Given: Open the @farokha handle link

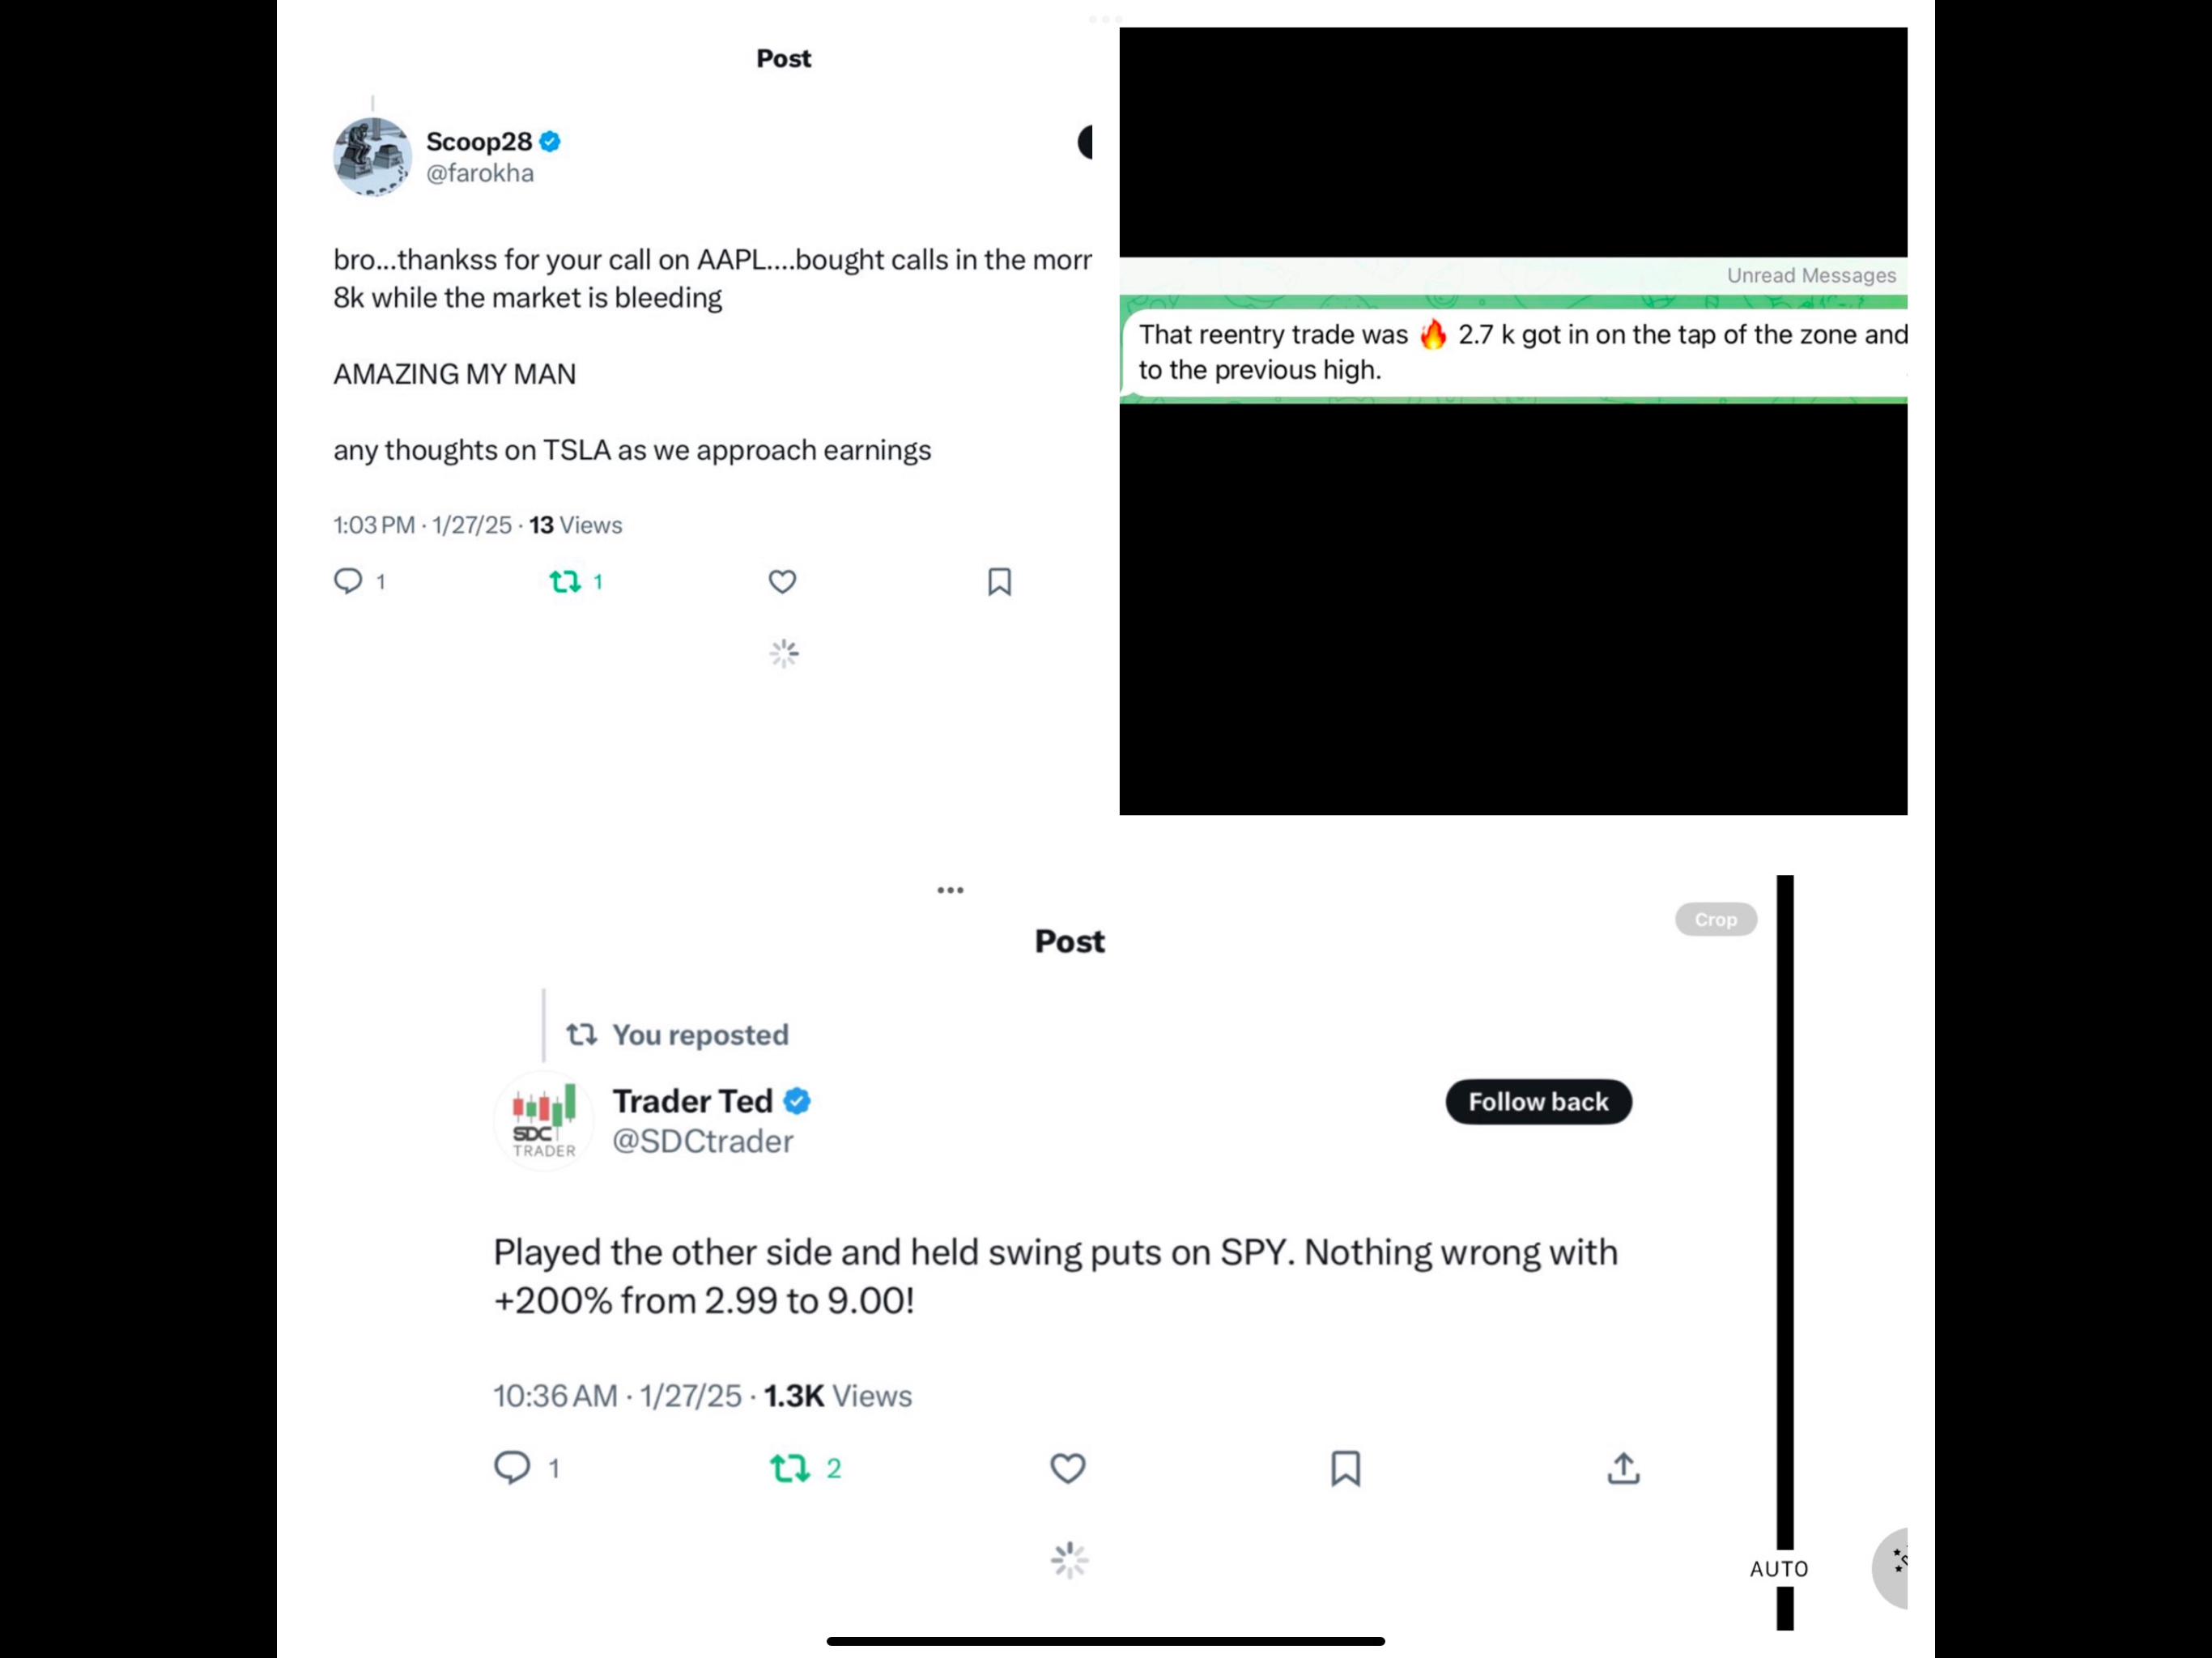Looking at the screenshot, I should (480, 174).
